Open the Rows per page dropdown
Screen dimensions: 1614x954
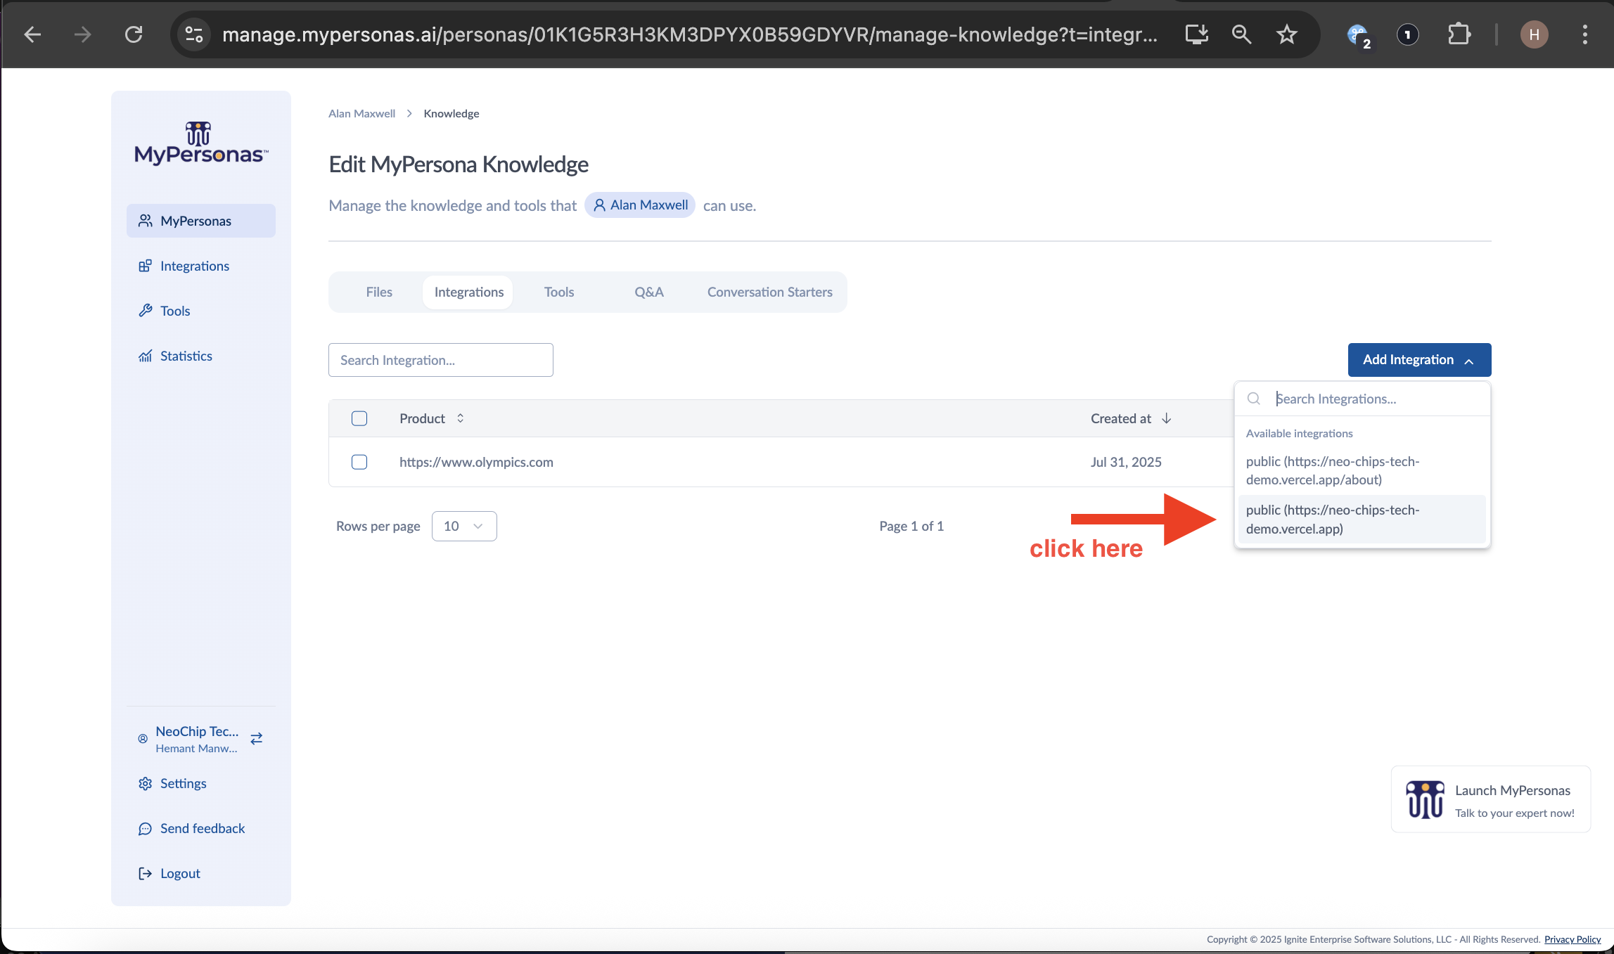[464, 526]
